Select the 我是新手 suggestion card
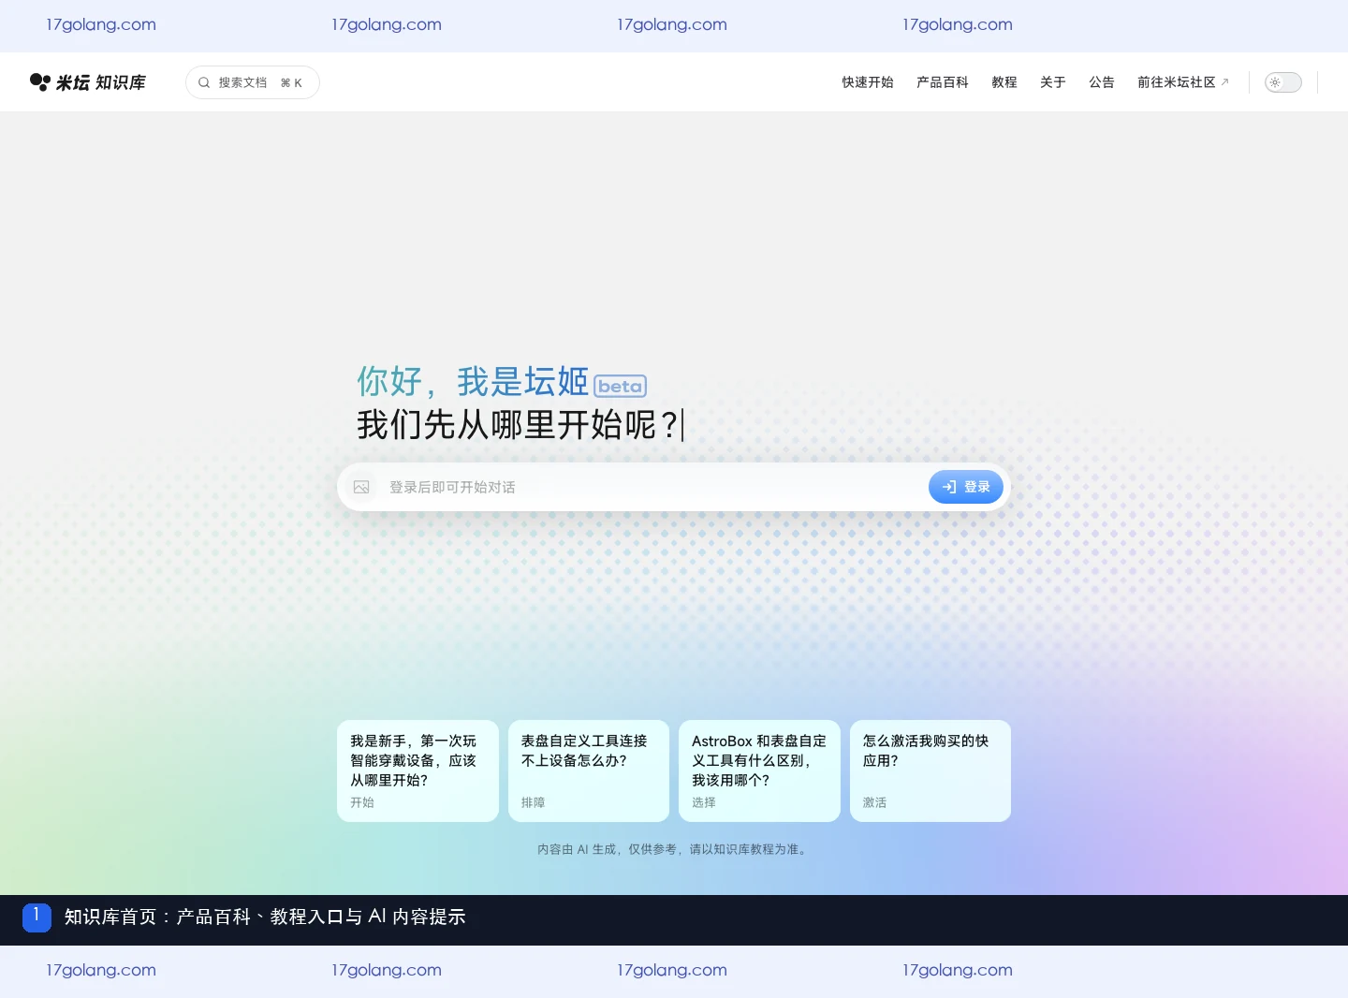The image size is (1348, 998). (x=418, y=771)
